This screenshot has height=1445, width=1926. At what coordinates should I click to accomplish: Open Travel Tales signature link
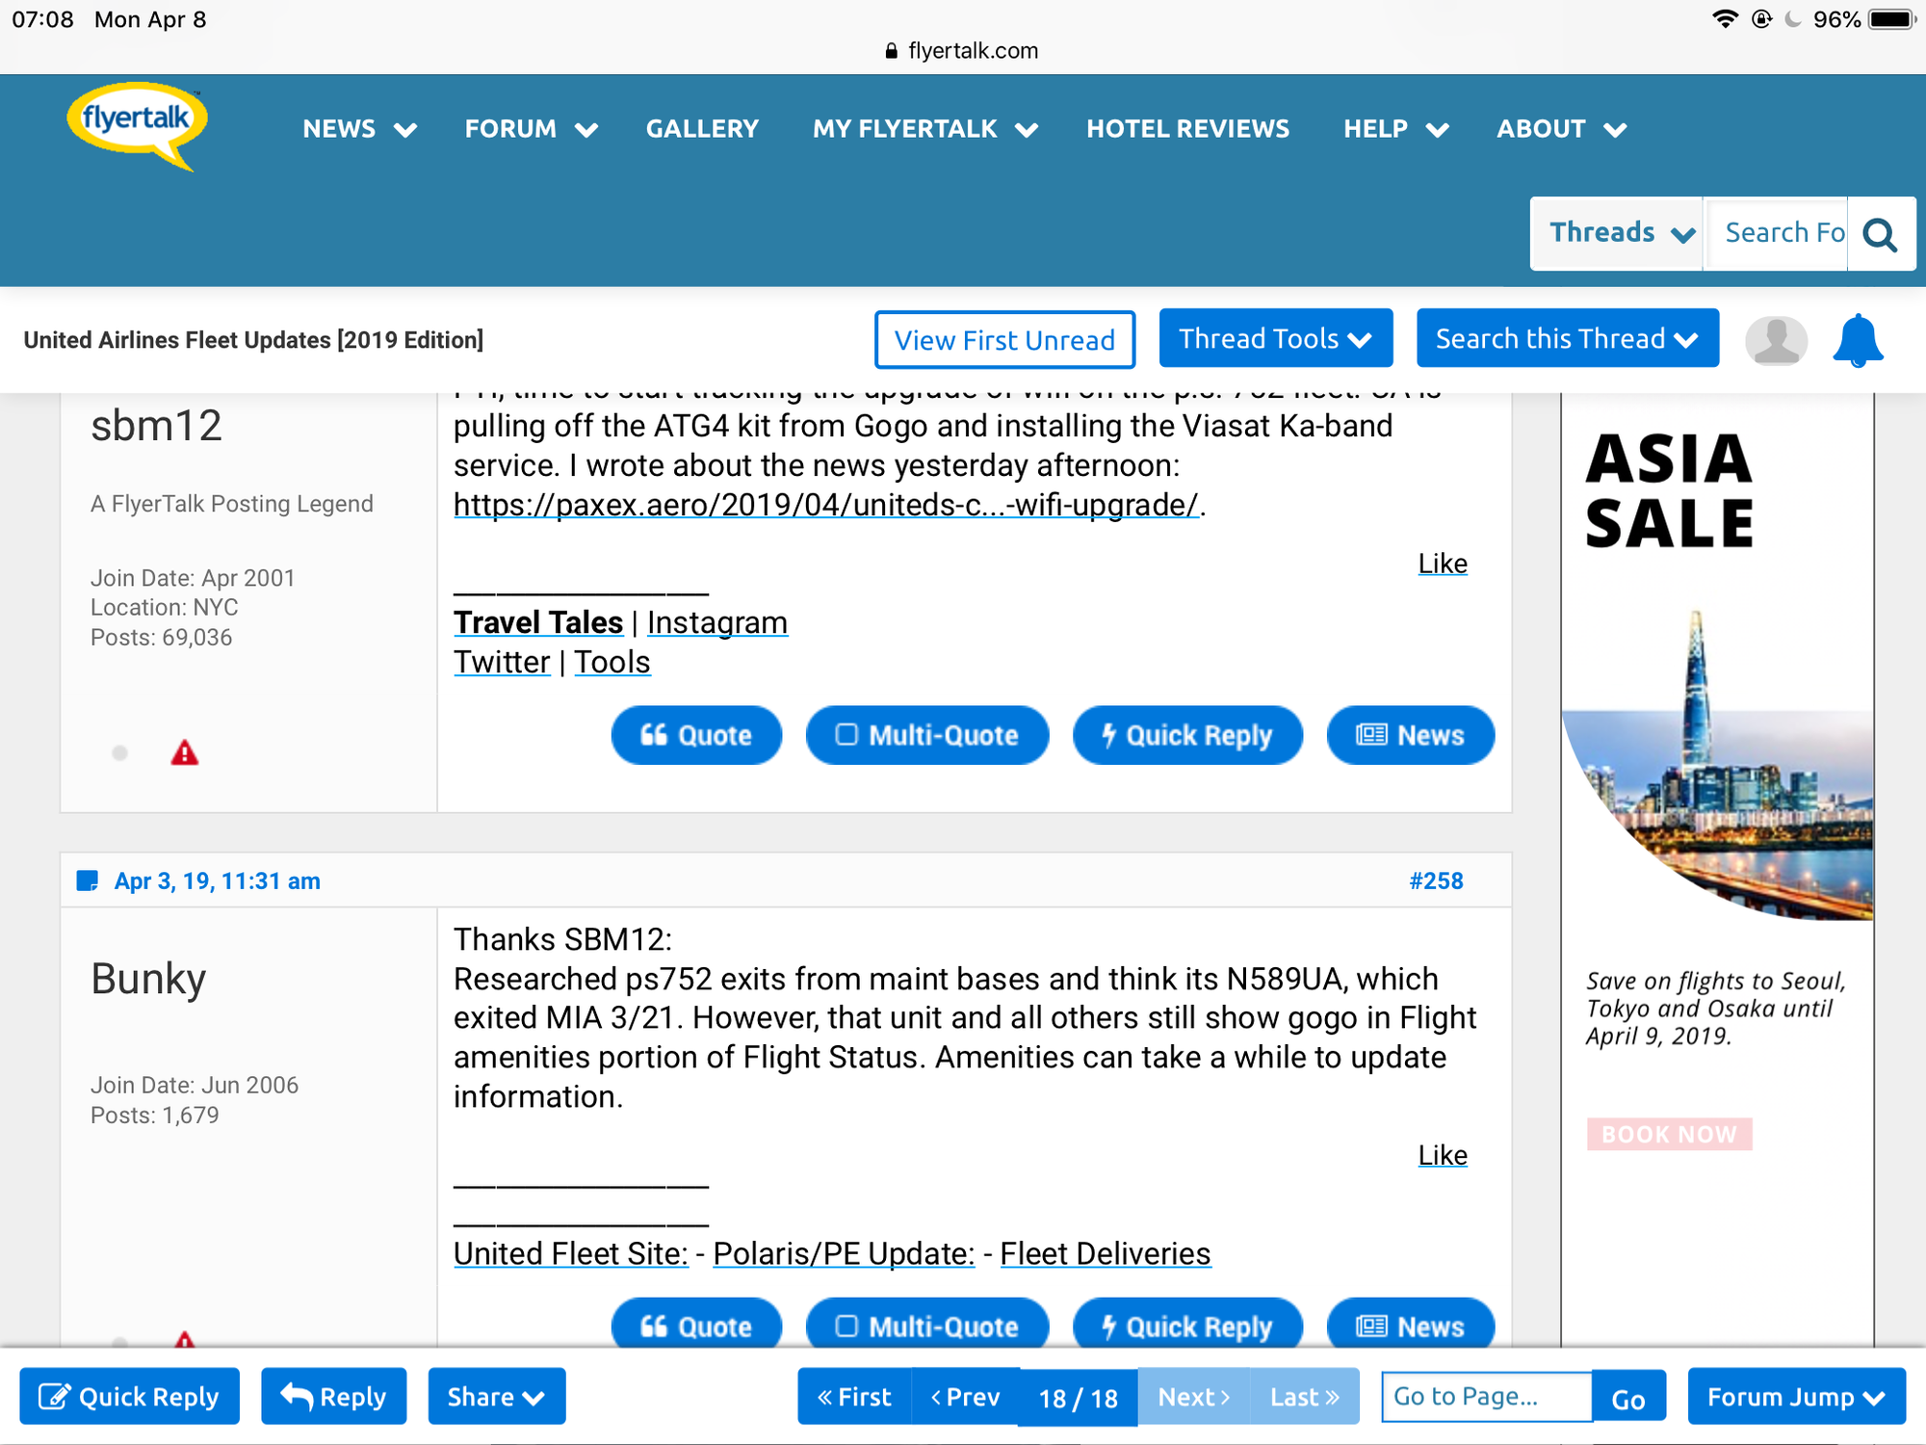(538, 622)
